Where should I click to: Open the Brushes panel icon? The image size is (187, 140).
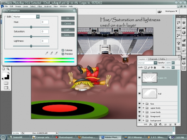(x=178, y=43)
